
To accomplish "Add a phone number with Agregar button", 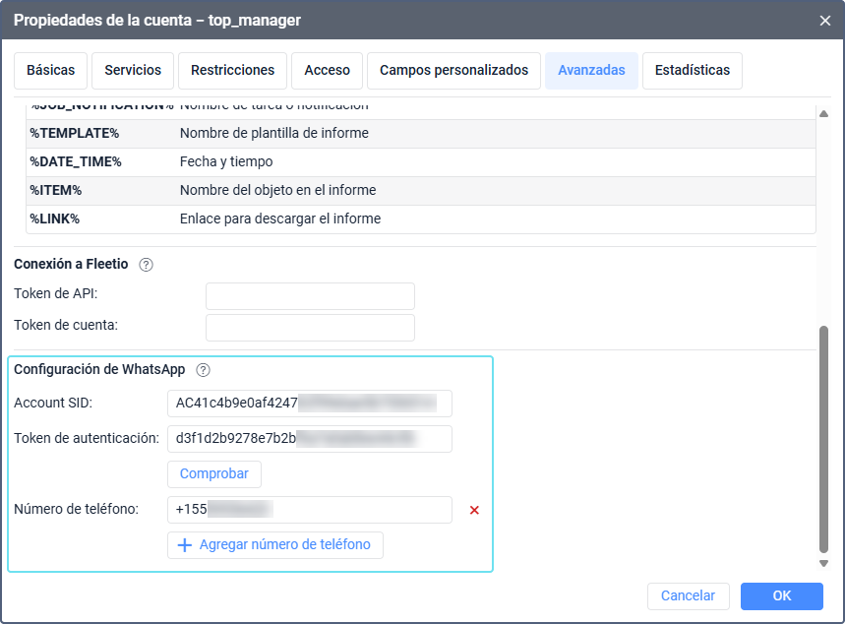I will 274,544.
